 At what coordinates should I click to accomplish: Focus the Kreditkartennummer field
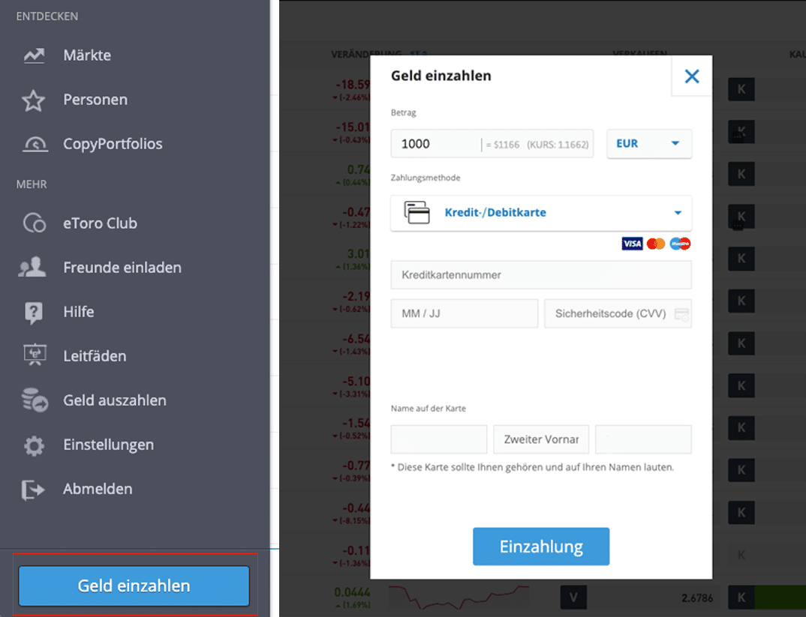point(541,275)
